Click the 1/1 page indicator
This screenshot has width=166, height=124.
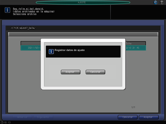133,107
